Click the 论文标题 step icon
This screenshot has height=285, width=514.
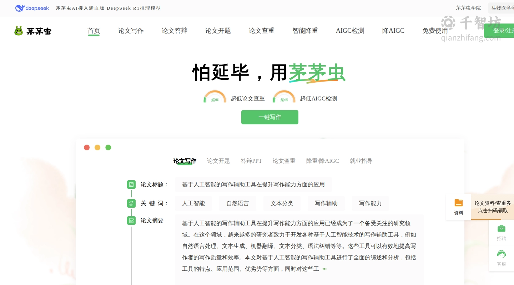tap(131, 185)
